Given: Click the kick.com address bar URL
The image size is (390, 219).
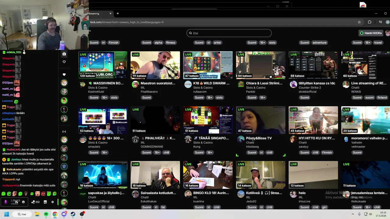Looking at the screenshot, I should point(127,22).
